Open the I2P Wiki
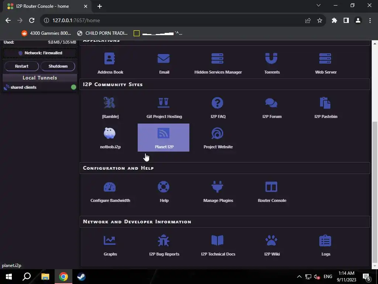Screen dimensions: 378x284 tap(272, 246)
